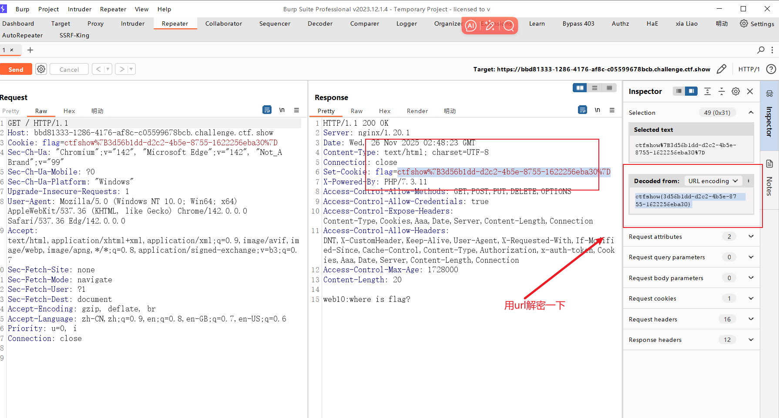The width and height of the screenshot is (779, 418).
Task: Select Response Render view tab
Action: [x=417, y=111]
